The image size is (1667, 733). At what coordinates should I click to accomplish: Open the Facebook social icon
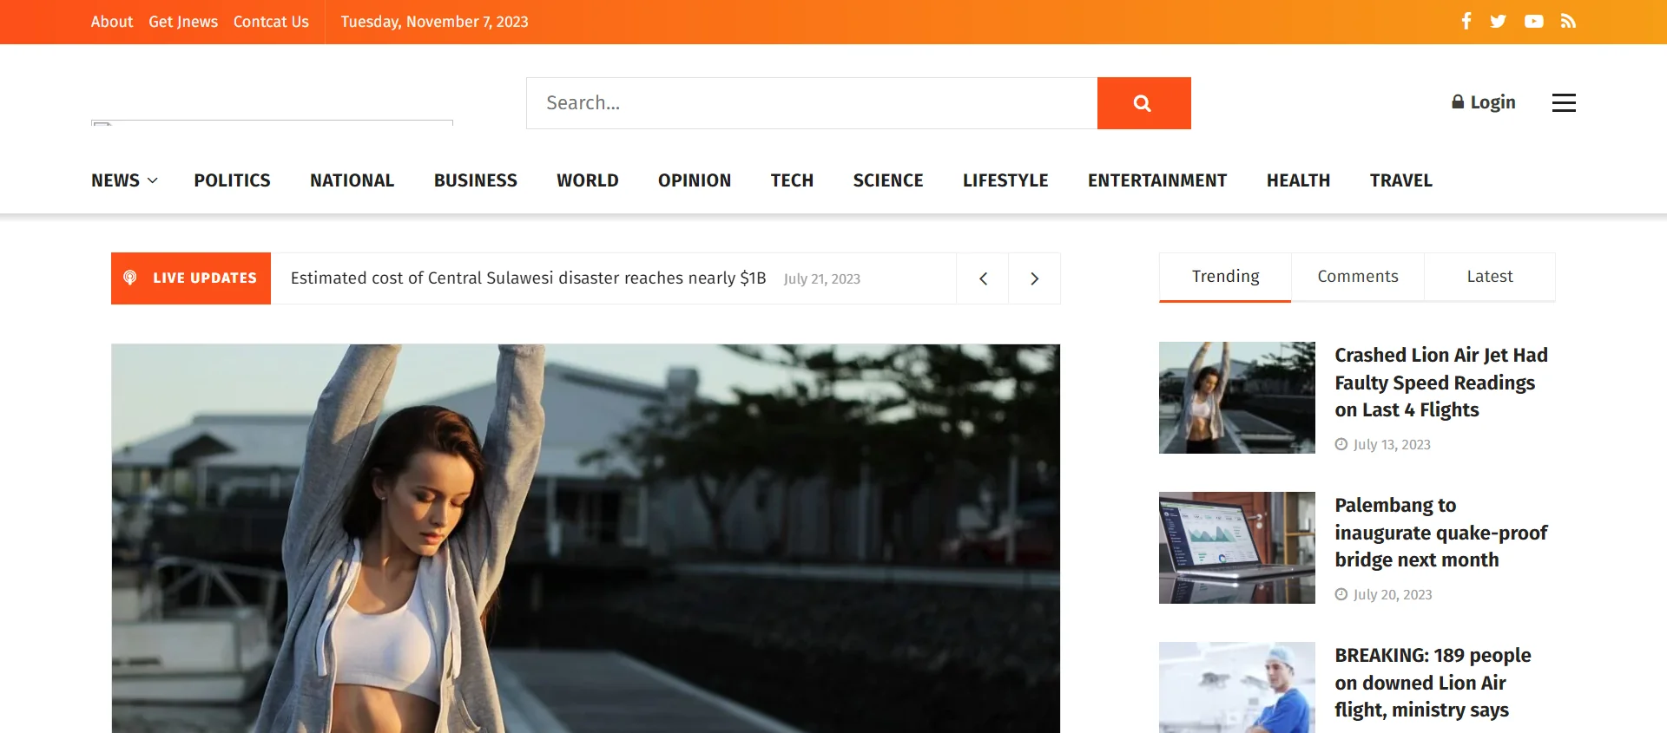(x=1466, y=21)
